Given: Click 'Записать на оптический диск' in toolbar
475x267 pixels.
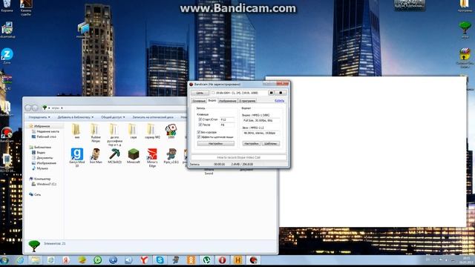Looking at the screenshot, I should [153, 117].
